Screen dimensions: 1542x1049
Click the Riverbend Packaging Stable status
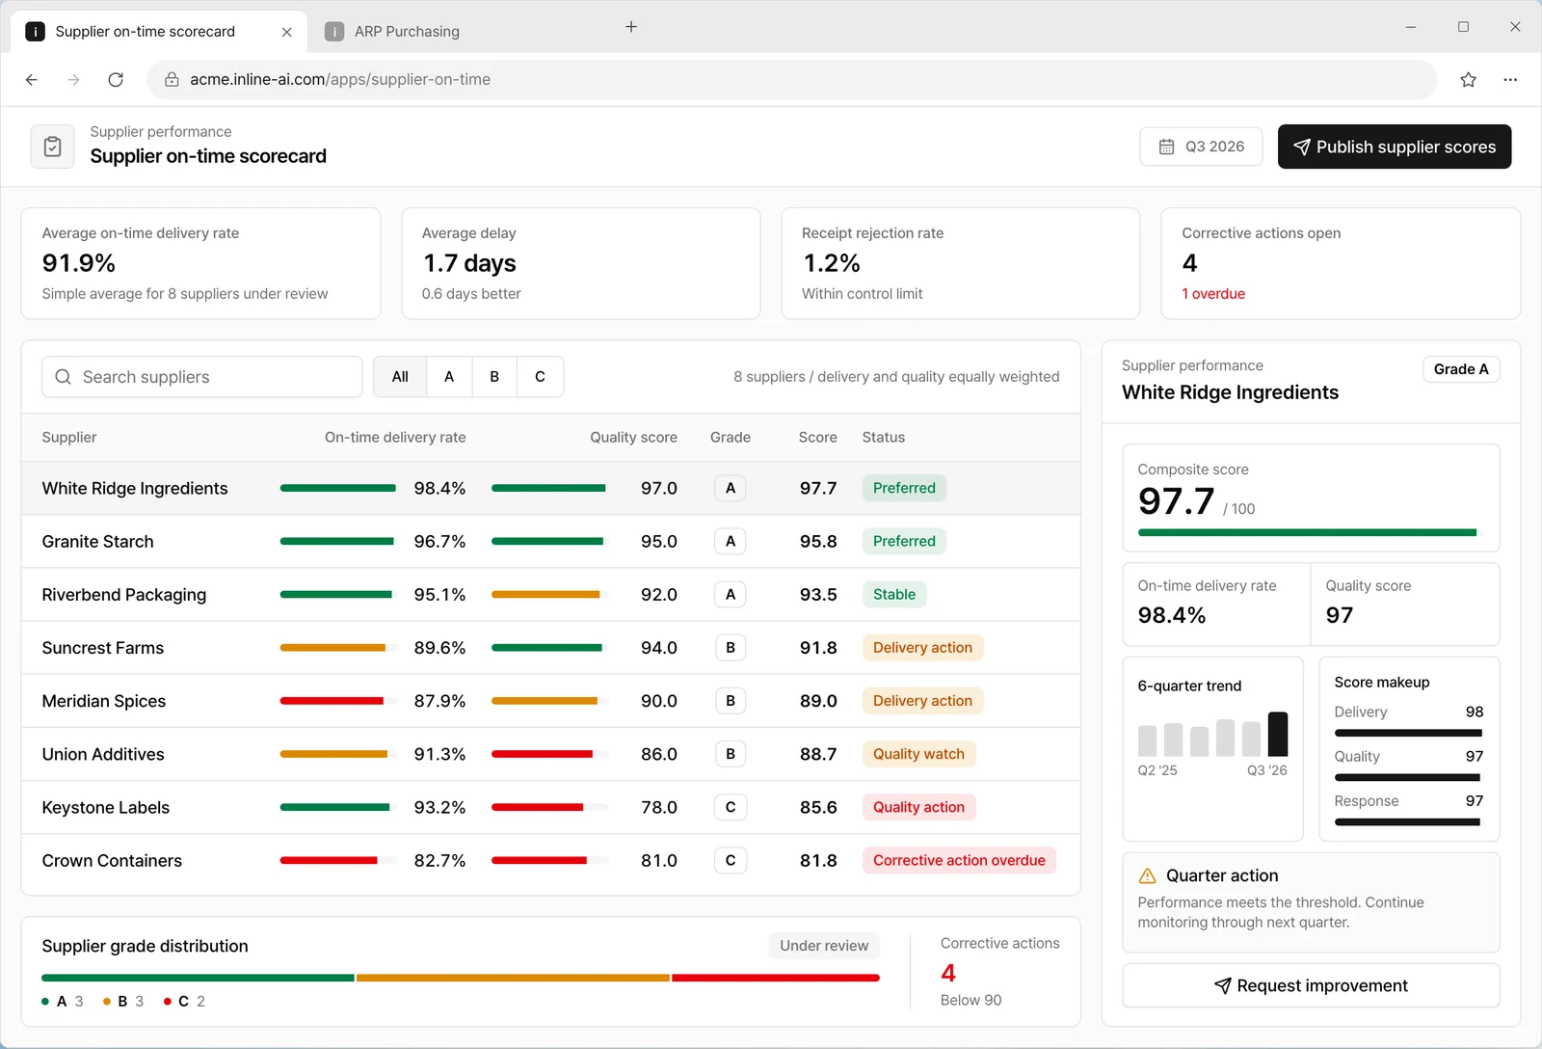(x=894, y=595)
